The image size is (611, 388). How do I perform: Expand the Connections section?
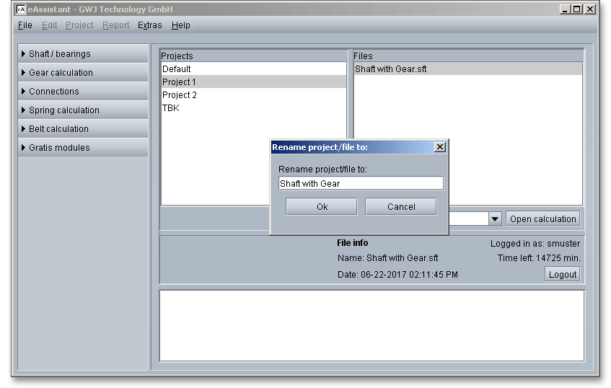click(x=83, y=92)
